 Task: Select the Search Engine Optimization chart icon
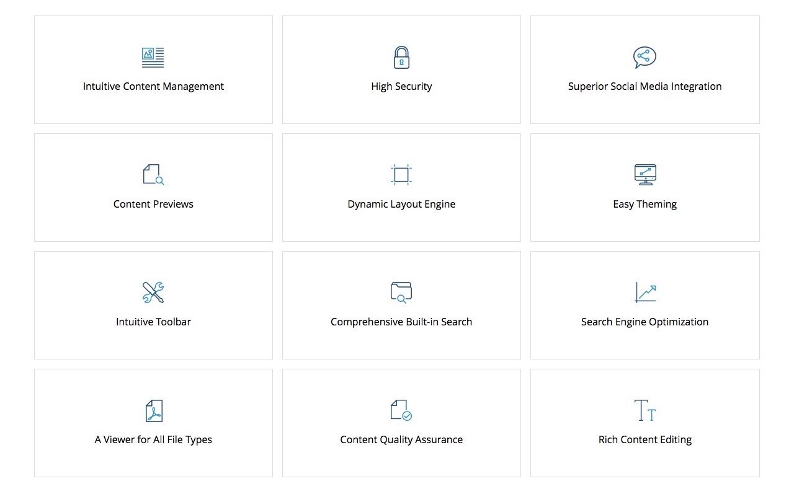(x=645, y=293)
